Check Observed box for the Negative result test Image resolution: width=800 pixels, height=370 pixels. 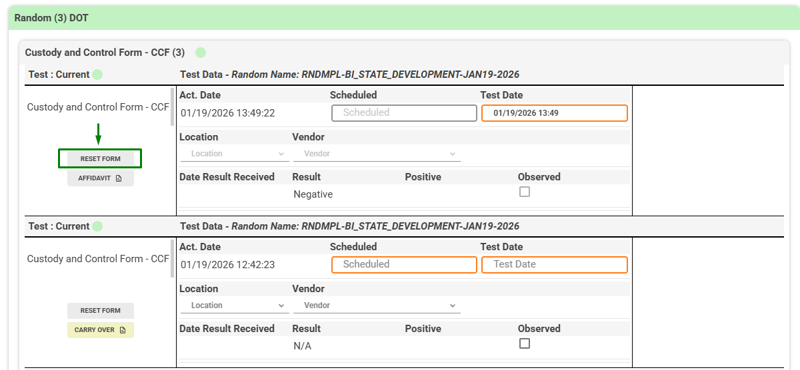tap(525, 192)
